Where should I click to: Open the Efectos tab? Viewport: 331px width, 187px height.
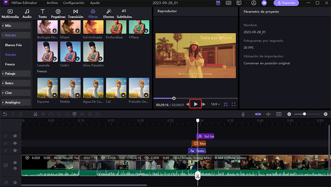click(x=108, y=14)
